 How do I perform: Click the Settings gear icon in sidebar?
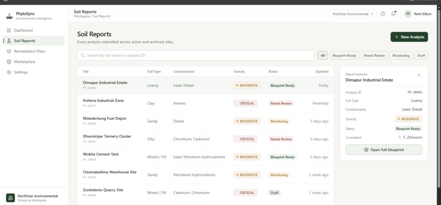(9, 72)
